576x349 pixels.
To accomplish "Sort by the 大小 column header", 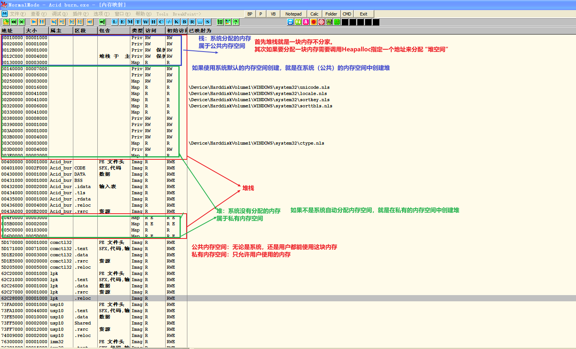I will (37, 30).
